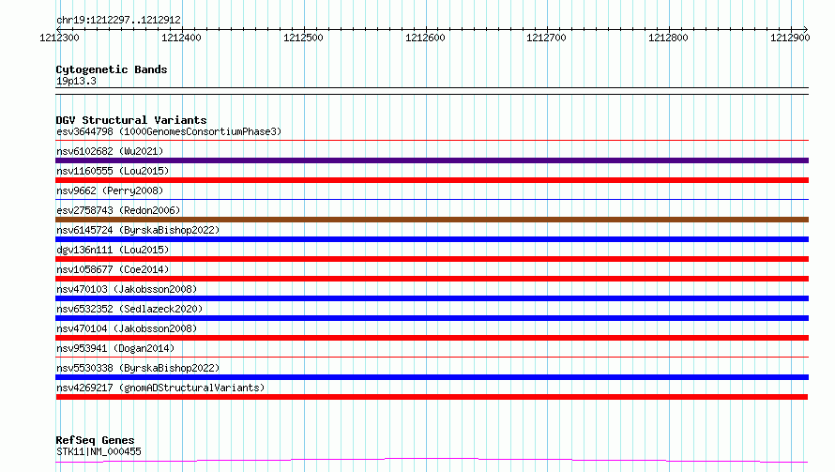The image size is (835, 472).
Task: Open variant nsv6532352 (Sedlazeck2020) label
Action: click(129, 309)
